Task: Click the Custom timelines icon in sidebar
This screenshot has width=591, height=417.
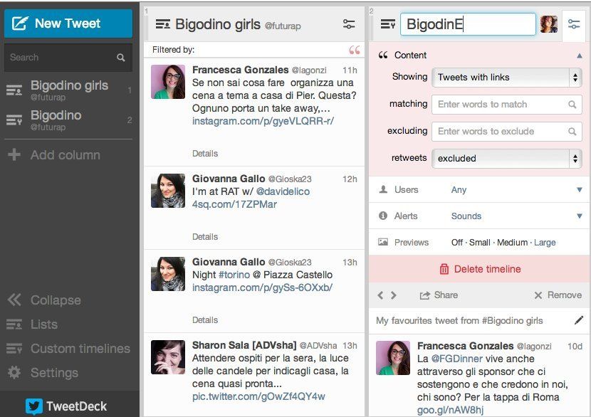Action: (14, 349)
